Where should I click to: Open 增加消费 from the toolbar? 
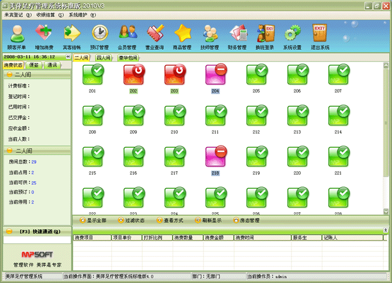(44, 36)
